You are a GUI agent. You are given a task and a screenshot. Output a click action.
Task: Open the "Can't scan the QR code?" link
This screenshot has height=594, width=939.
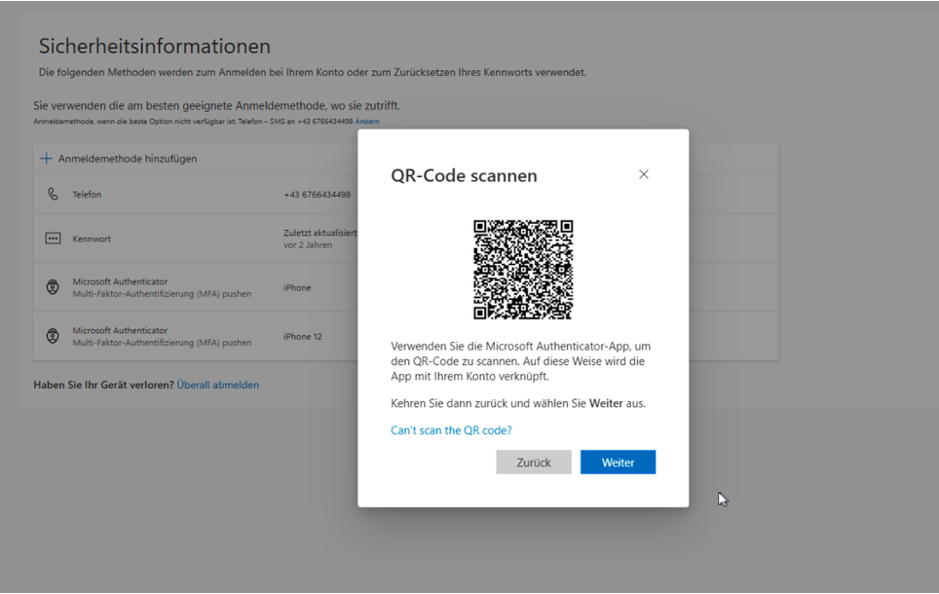click(451, 430)
